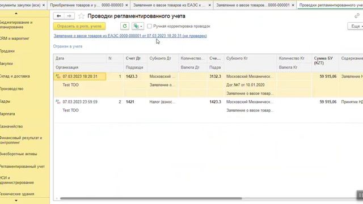Open 'Продажи' section in sidebar
363x204 pixels.
[x=7, y=51]
